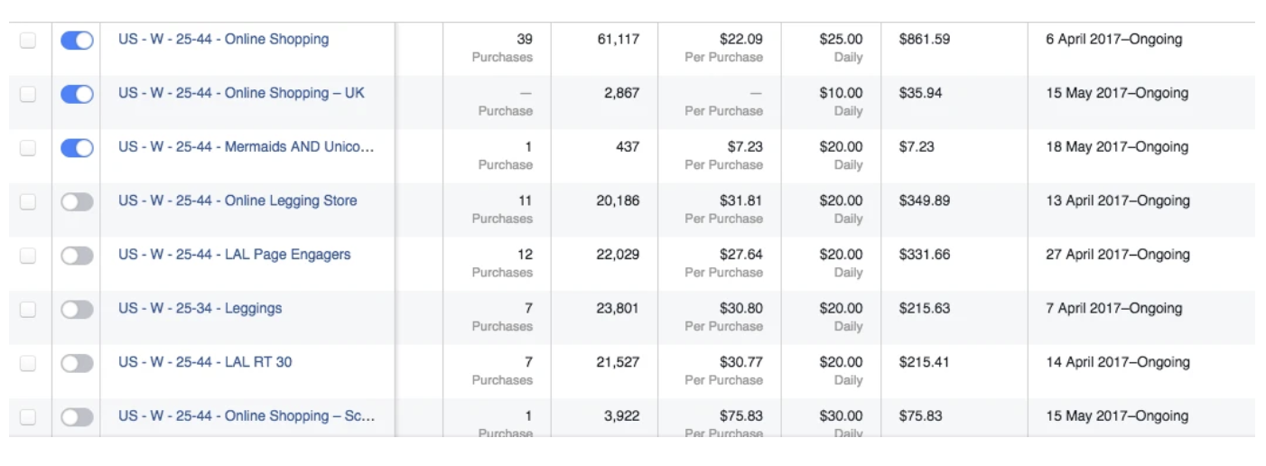
Task: Enable the Online Legging Store ad set
Action: tap(77, 202)
